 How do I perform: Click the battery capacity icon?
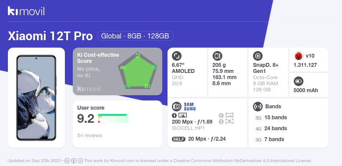pyautogui.click(x=299, y=82)
